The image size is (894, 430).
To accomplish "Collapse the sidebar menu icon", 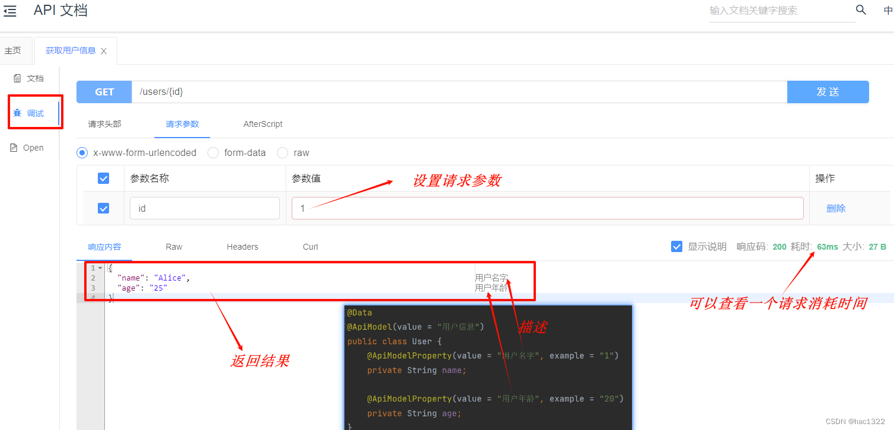I will pyautogui.click(x=10, y=10).
